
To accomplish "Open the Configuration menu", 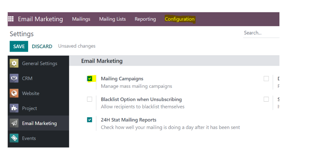I will point(180,19).
